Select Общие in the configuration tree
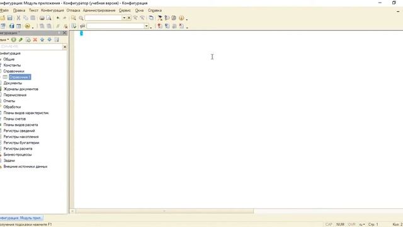The image size is (403, 227). tap(9, 59)
